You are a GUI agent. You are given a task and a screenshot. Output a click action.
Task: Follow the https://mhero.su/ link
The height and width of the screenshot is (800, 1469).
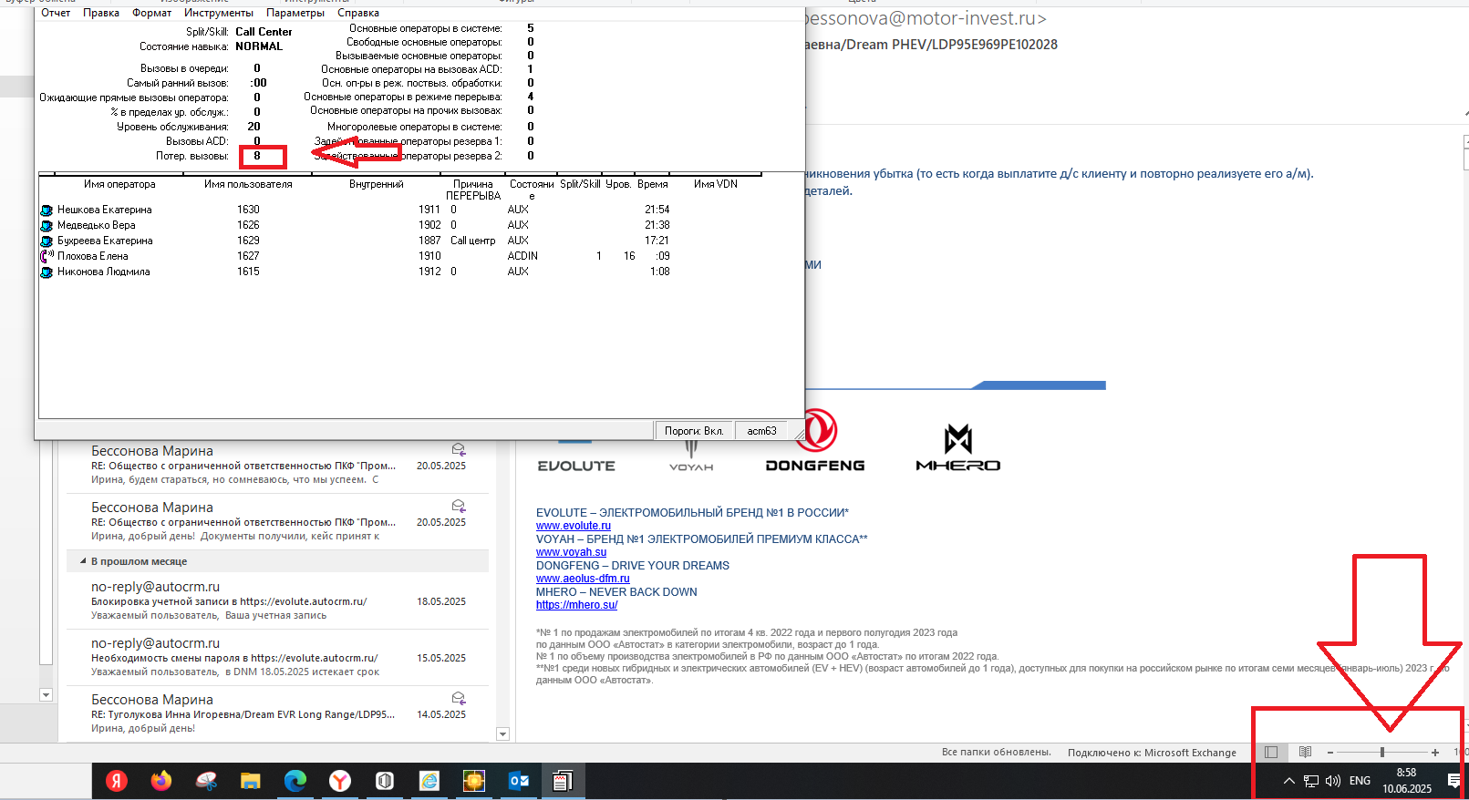click(576, 605)
